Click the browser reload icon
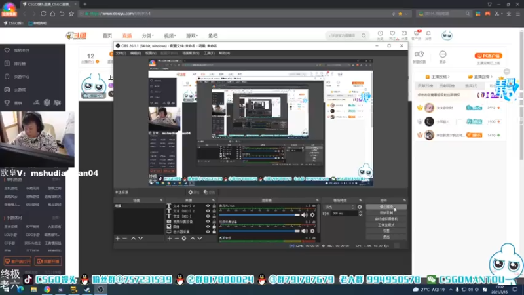Viewport: 524px width, 295px height. click(43, 14)
